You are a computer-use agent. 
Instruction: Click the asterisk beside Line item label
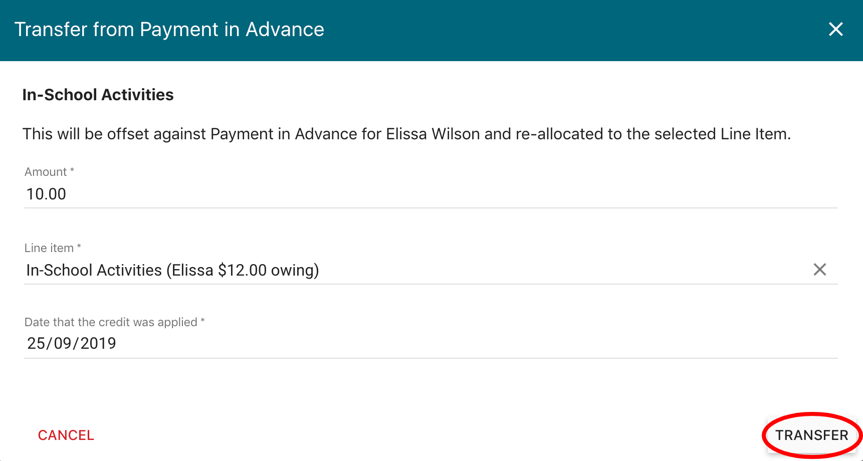pyautogui.click(x=79, y=247)
